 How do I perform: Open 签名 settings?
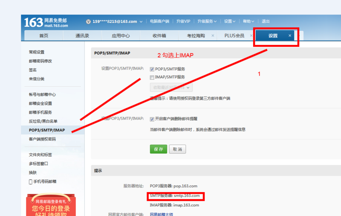coord(33,70)
